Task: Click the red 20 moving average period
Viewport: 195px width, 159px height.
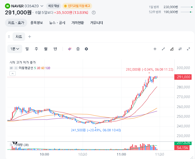Action: click(38, 68)
